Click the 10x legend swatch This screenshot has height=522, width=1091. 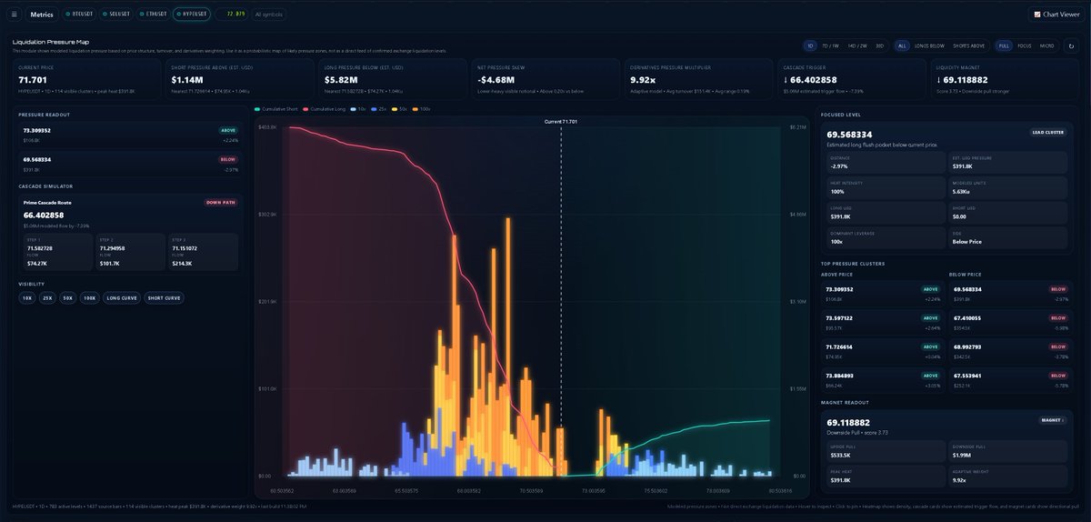[353, 108]
